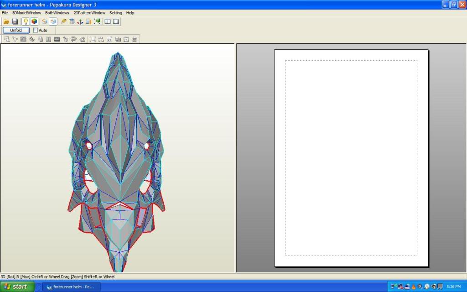
Task: Toggle the open box edge display icon
Action: [53, 21]
